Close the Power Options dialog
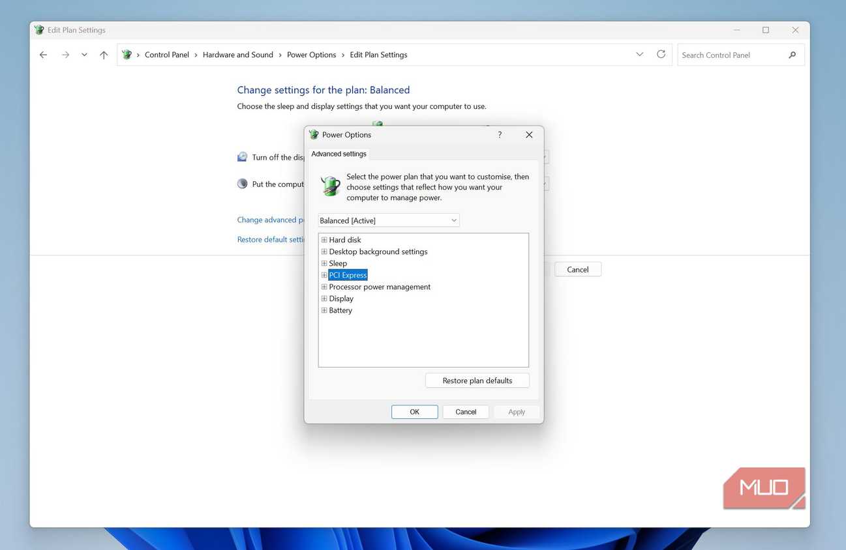 [529, 135]
